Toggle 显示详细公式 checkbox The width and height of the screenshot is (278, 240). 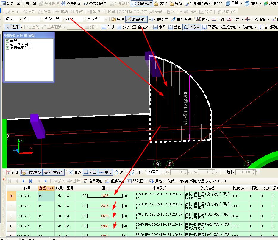pyautogui.click(x=7, y=48)
